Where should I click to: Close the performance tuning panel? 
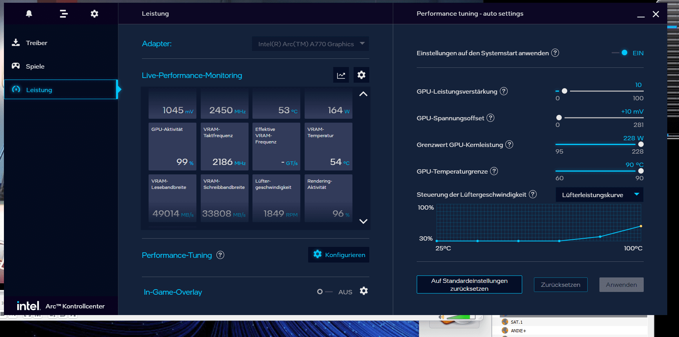[x=656, y=14]
